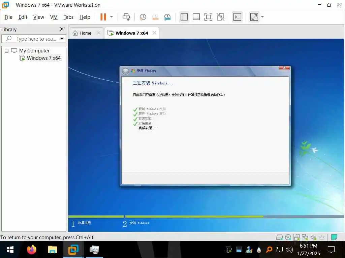
Task: Toggle the library sidebar view
Action: coord(184,17)
